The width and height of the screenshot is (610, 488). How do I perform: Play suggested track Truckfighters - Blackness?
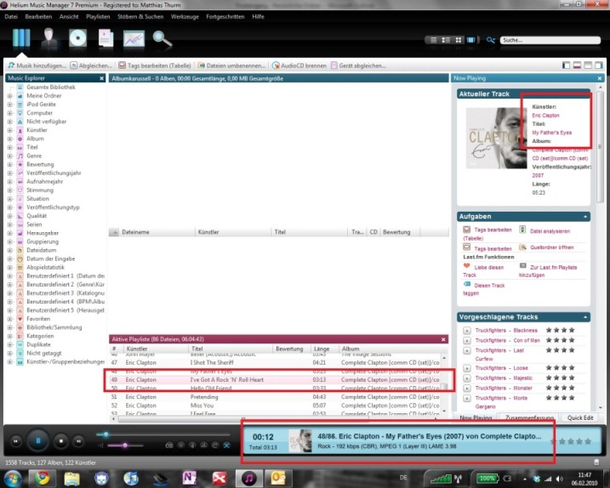(x=467, y=331)
